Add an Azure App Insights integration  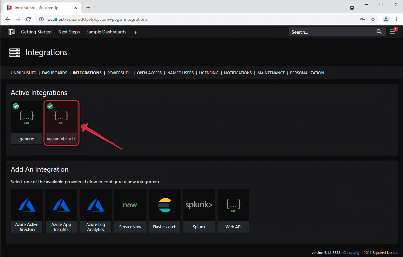tap(61, 211)
